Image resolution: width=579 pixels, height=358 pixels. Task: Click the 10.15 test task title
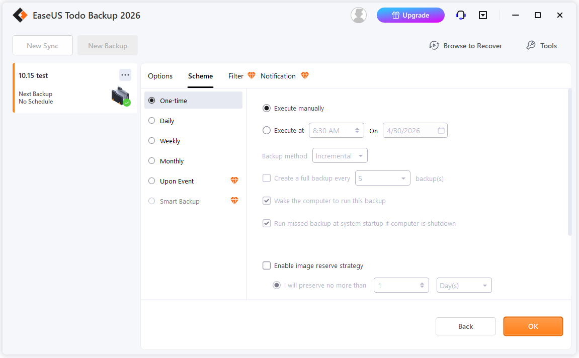(33, 75)
